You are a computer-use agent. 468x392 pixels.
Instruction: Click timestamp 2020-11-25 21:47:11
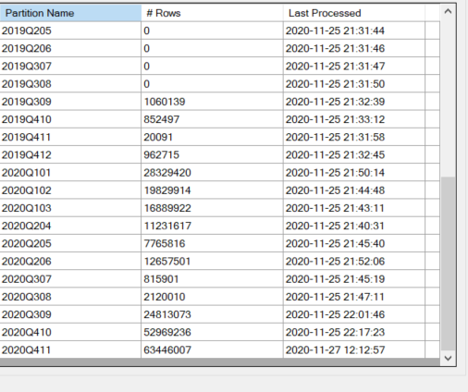[335, 297]
